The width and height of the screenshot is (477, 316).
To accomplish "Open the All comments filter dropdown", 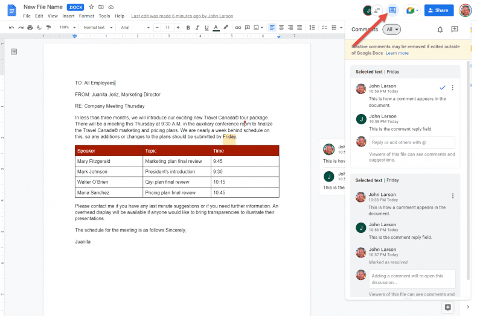I will click(392, 29).
